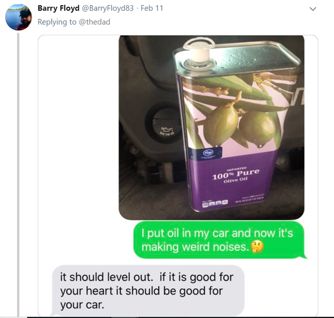Click the Barry Floyd display name

coord(58,8)
